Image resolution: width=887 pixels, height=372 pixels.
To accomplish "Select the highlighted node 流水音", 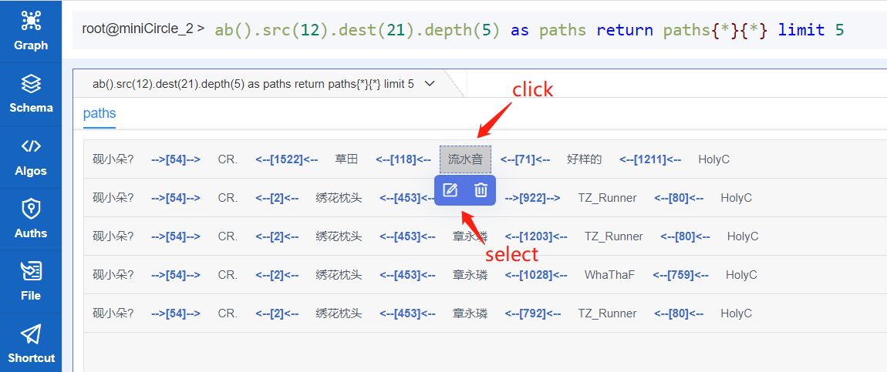I will click(466, 159).
